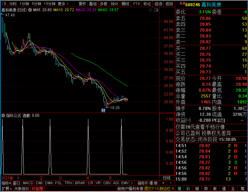Open the 复权 adjustment option
This screenshot has width=248, height=192.
(82, 4)
